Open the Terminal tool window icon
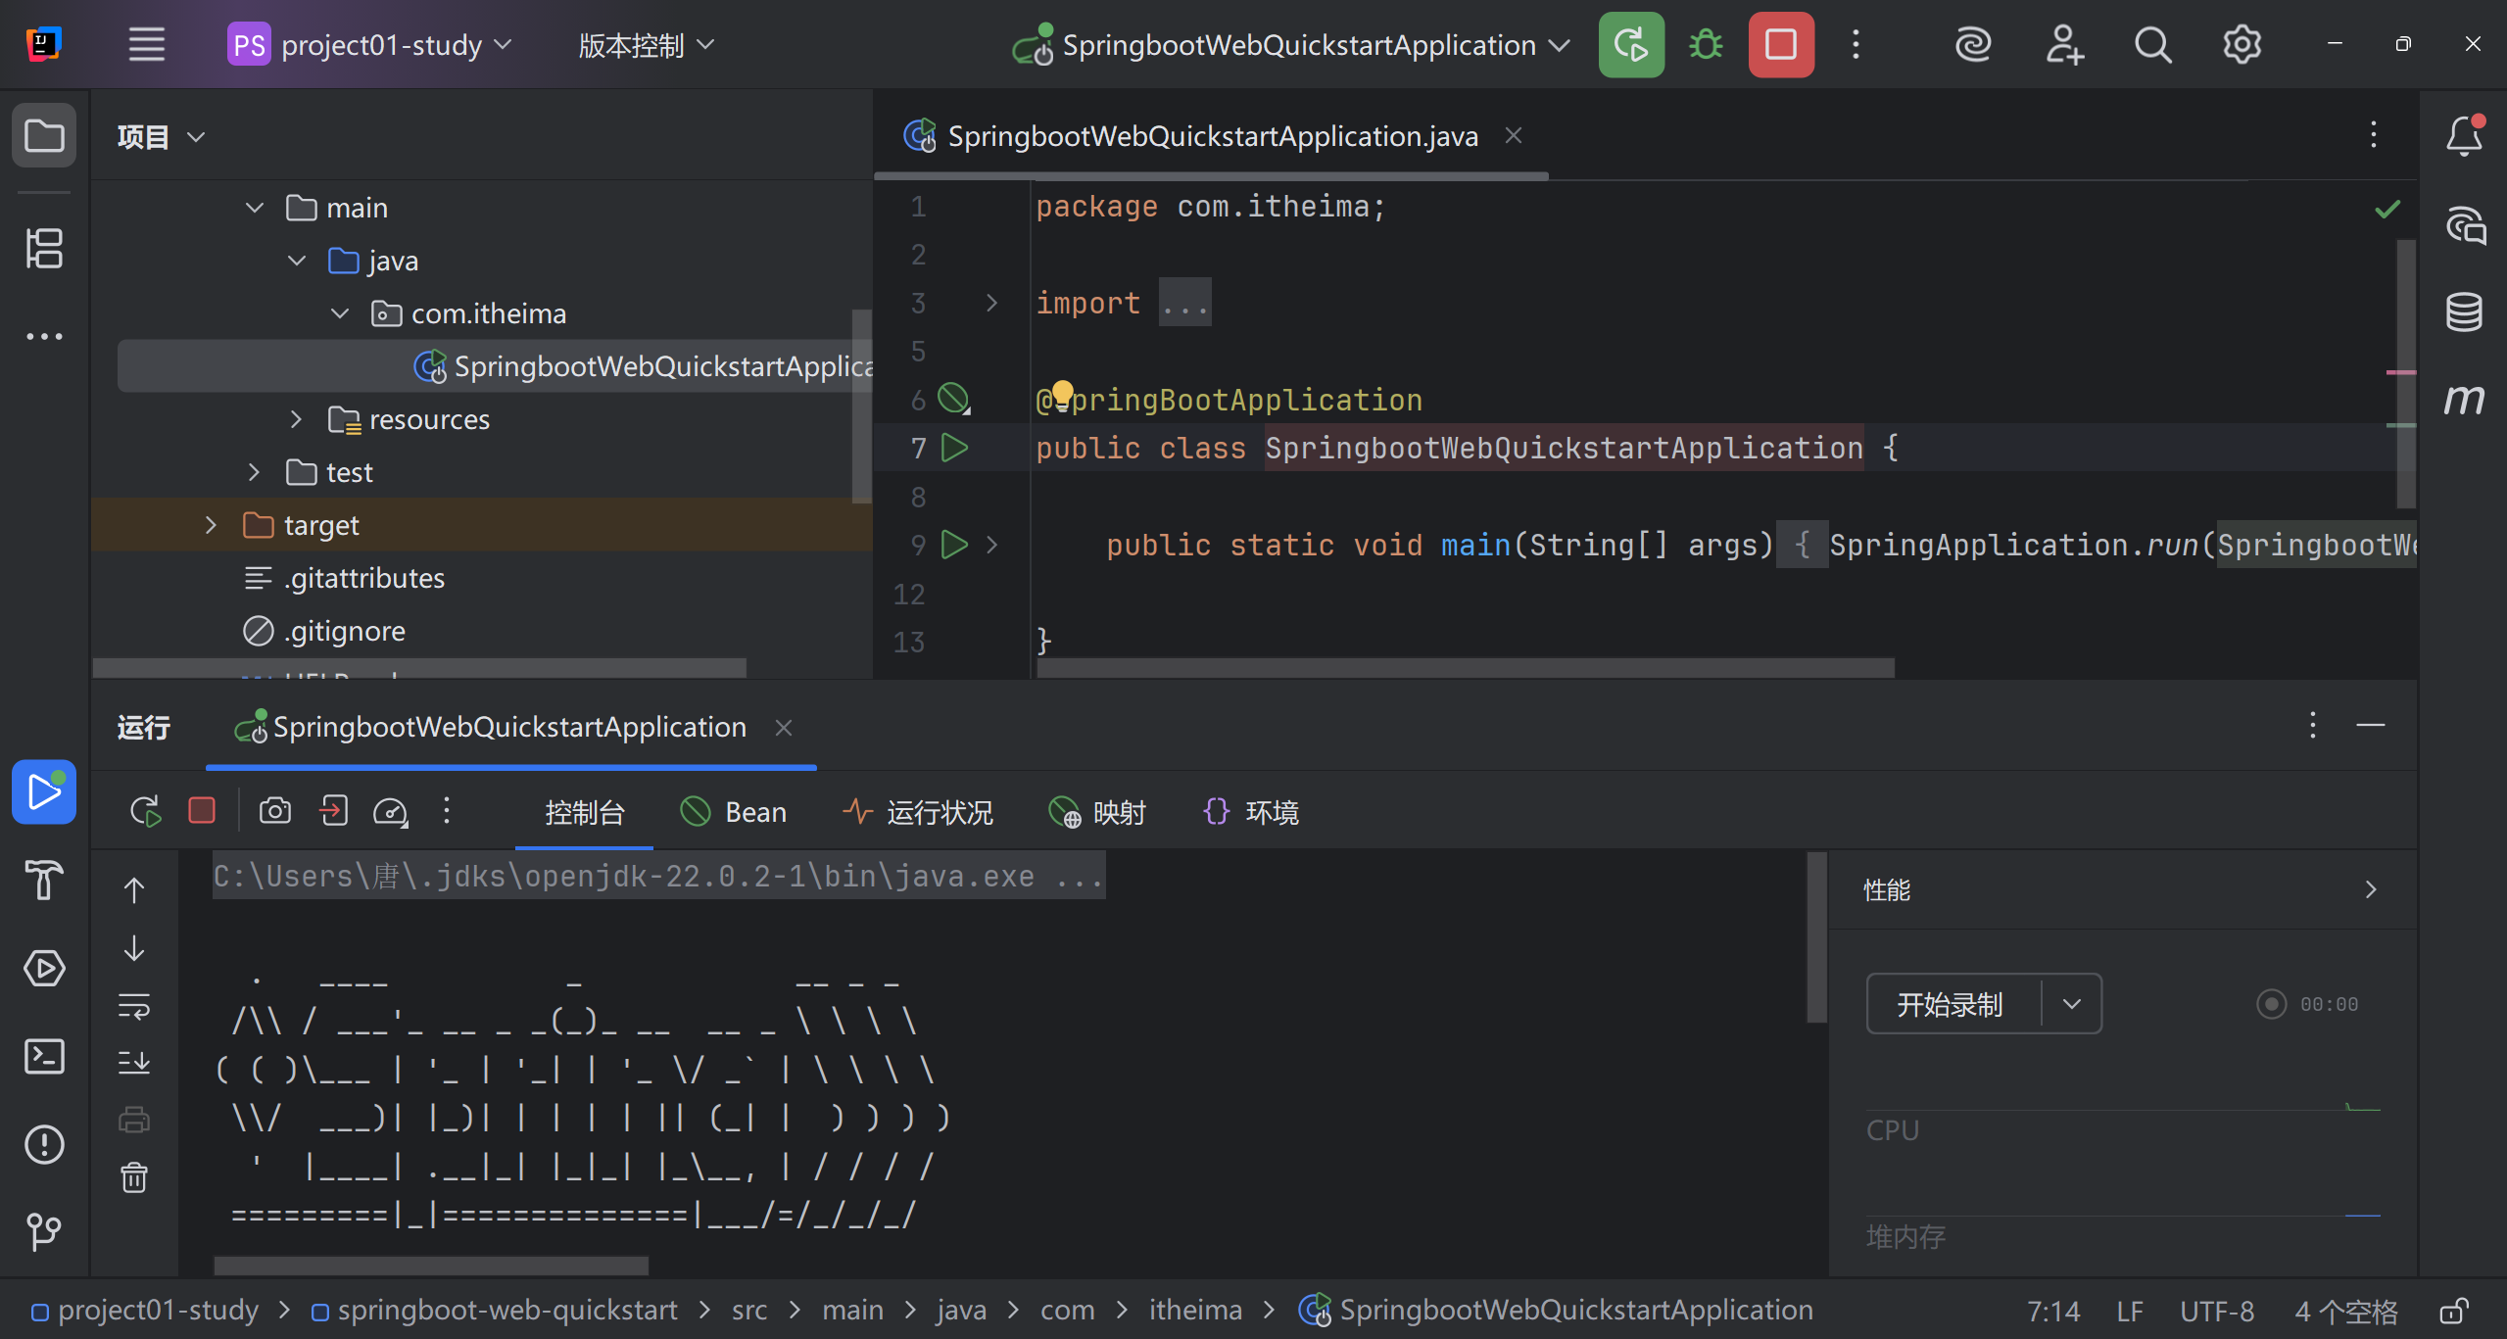2507x1339 pixels. 44,1057
